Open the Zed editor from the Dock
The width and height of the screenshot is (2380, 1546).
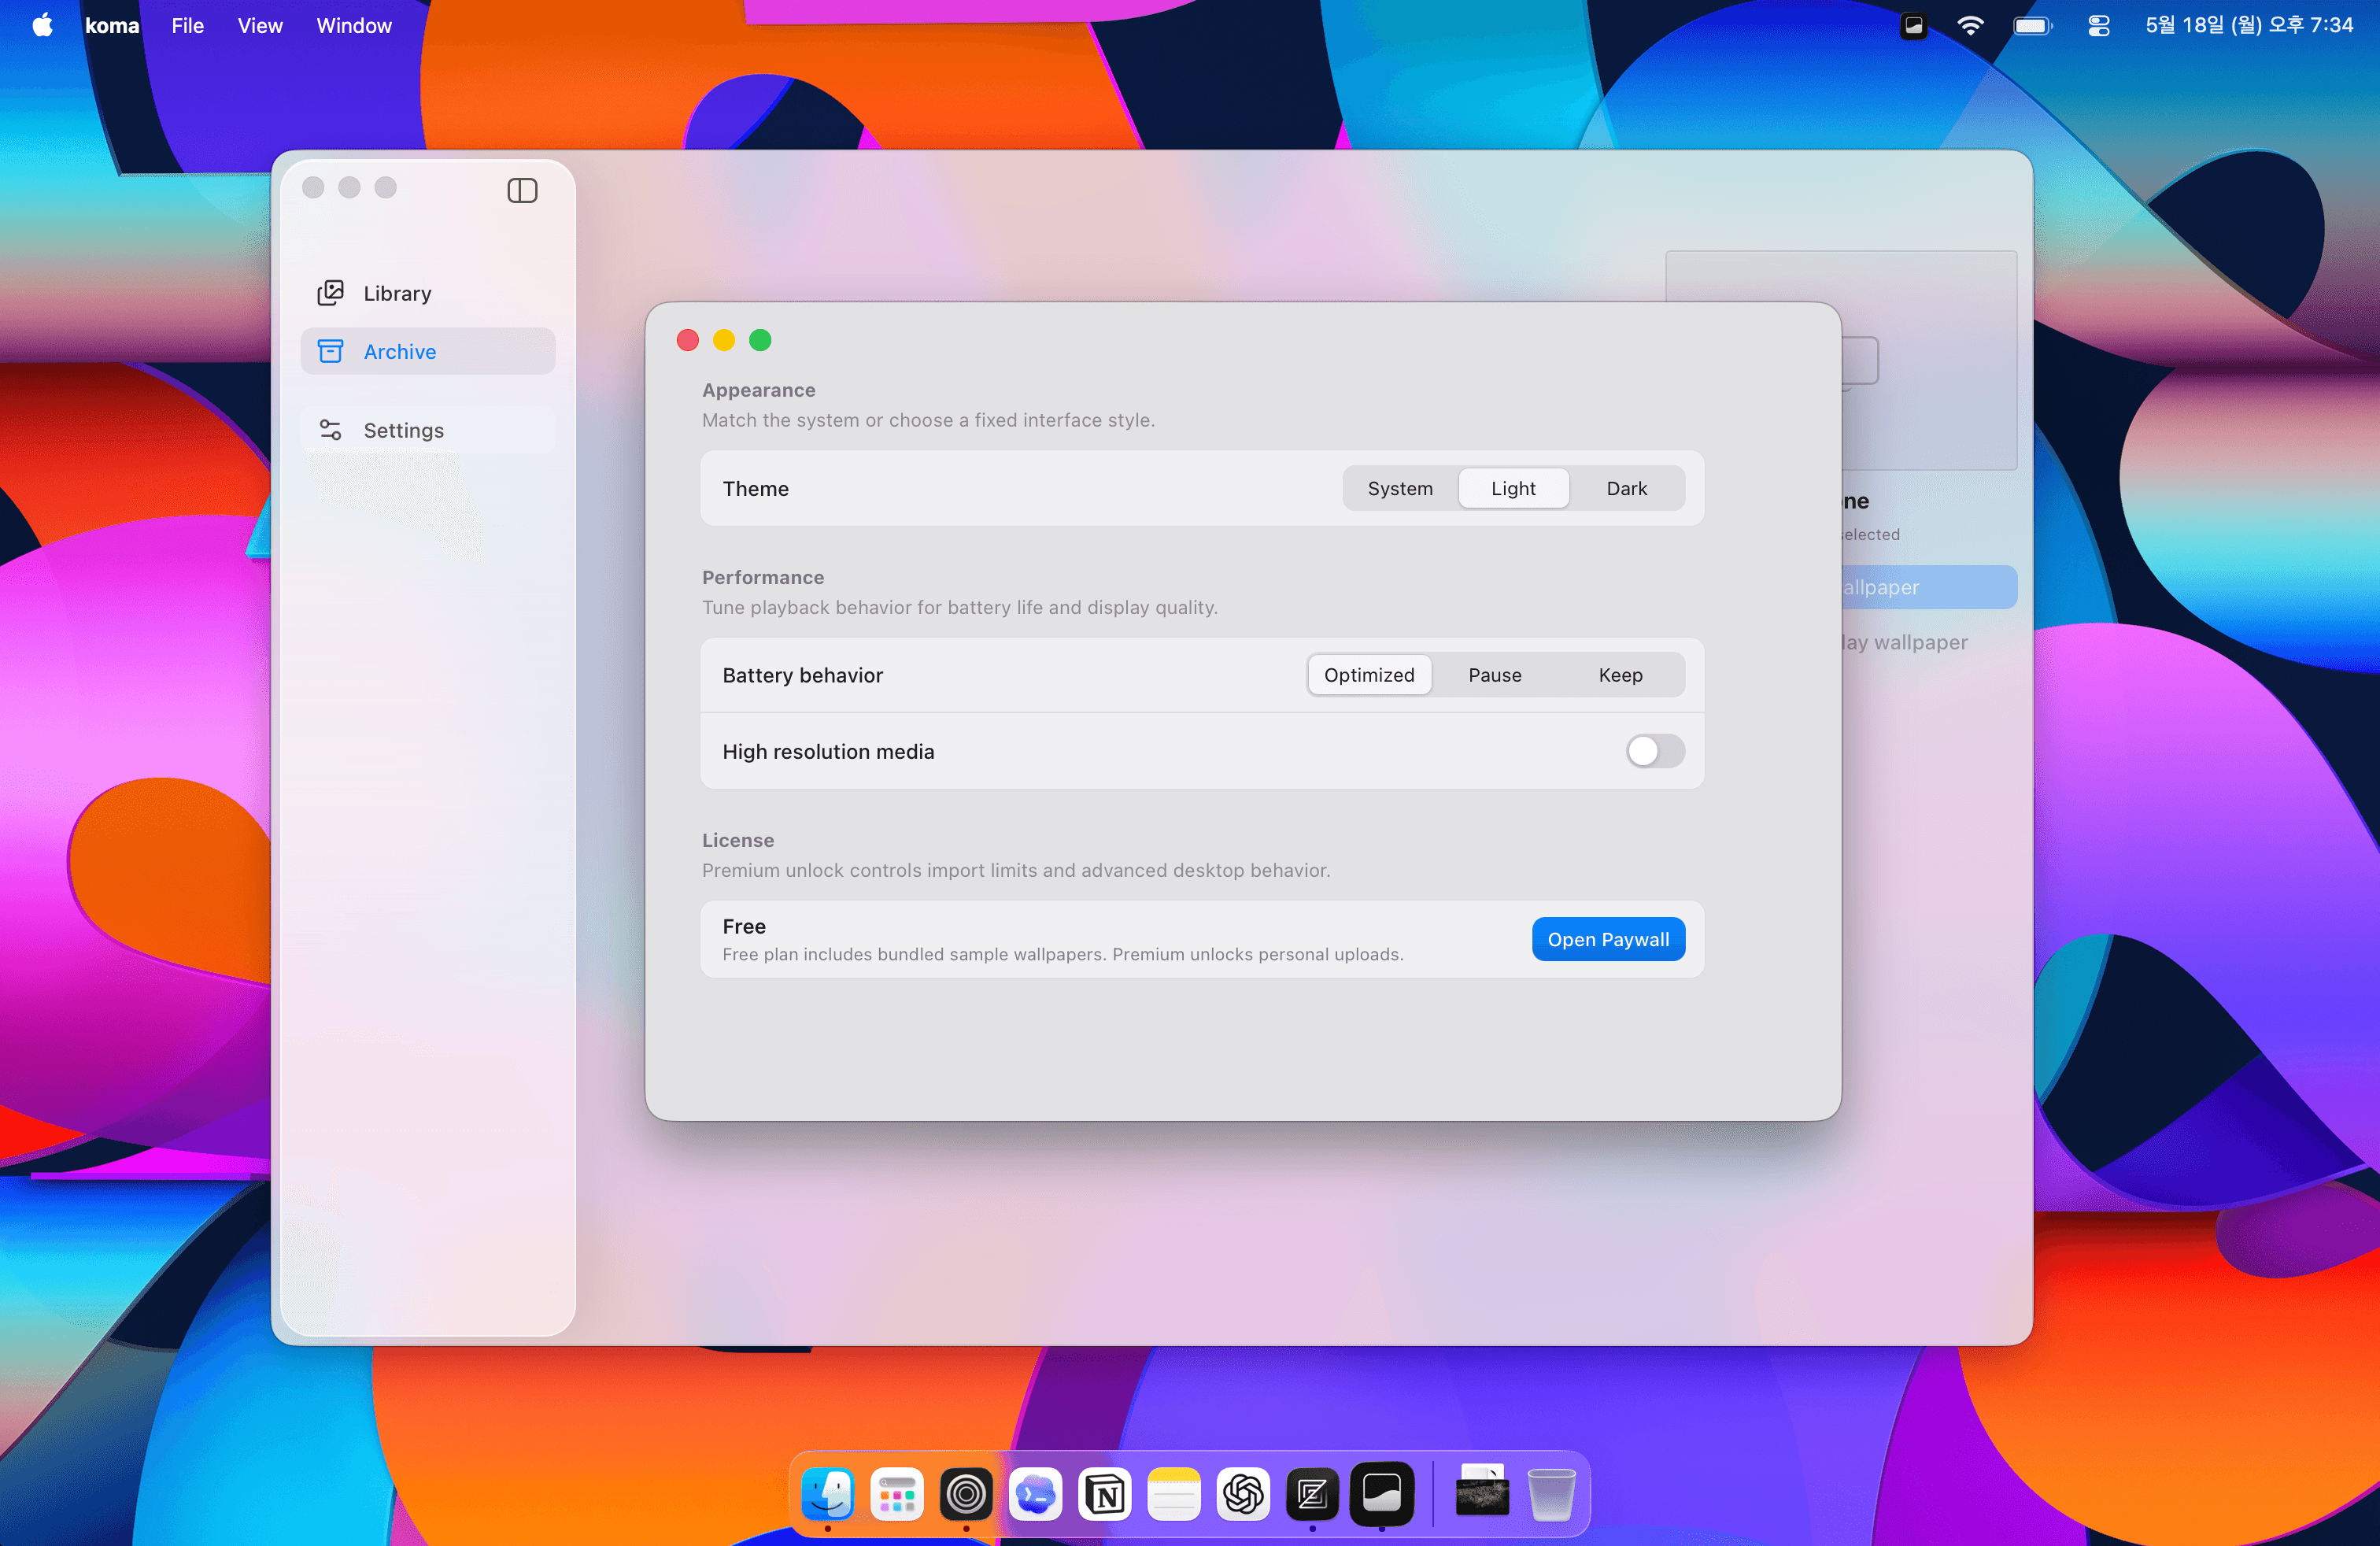(x=1312, y=1494)
